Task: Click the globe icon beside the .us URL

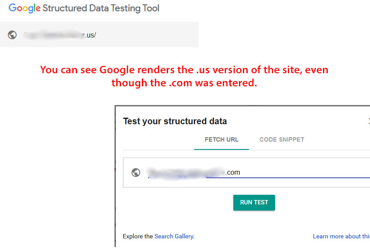Action: (x=12, y=35)
